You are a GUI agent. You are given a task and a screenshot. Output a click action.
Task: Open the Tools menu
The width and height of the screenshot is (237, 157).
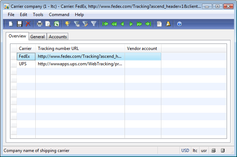click(x=38, y=15)
